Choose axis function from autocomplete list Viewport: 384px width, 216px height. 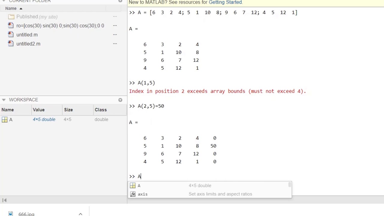coord(209,194)
